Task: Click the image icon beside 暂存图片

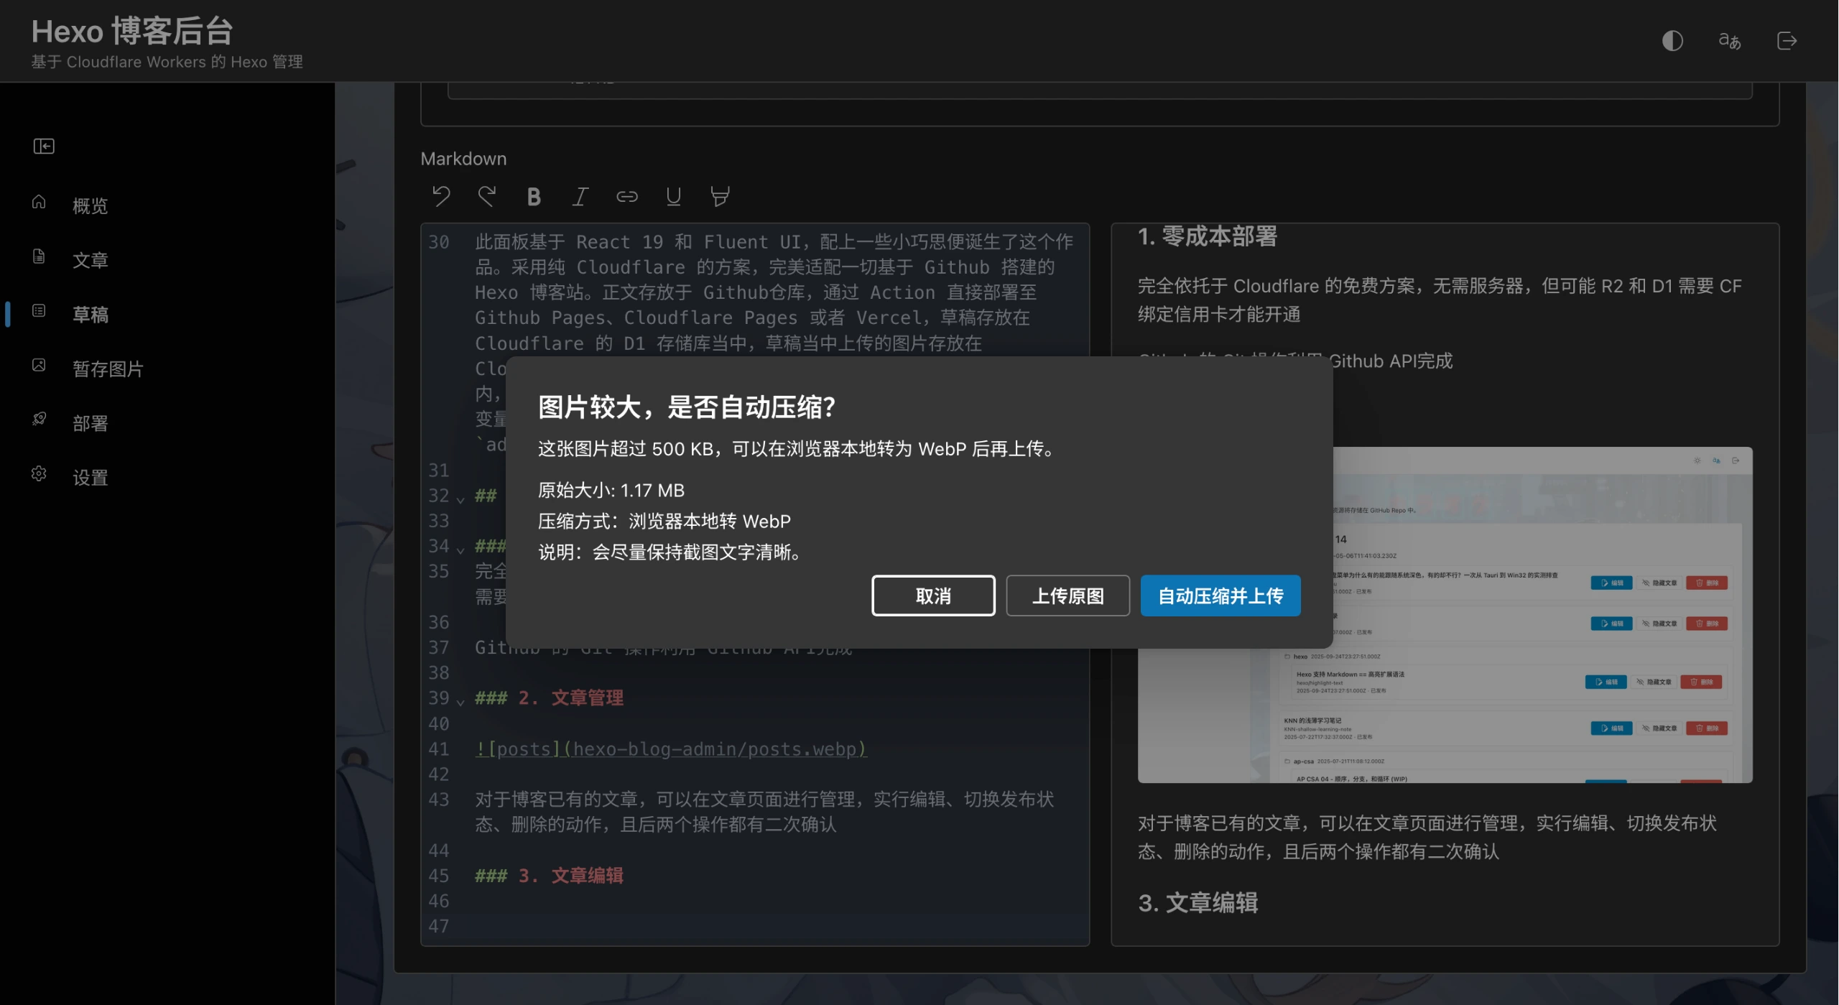Action: click(x=39, y=366)
